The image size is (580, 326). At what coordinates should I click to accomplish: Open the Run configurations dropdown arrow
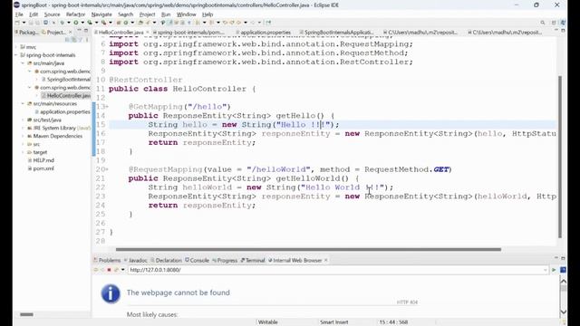(x=82, y=23)
